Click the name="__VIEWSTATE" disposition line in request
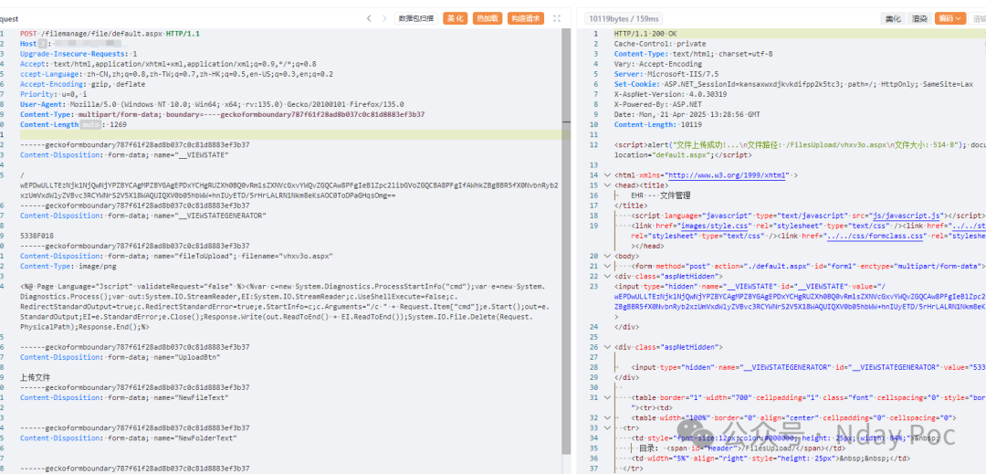 [124, 154]
